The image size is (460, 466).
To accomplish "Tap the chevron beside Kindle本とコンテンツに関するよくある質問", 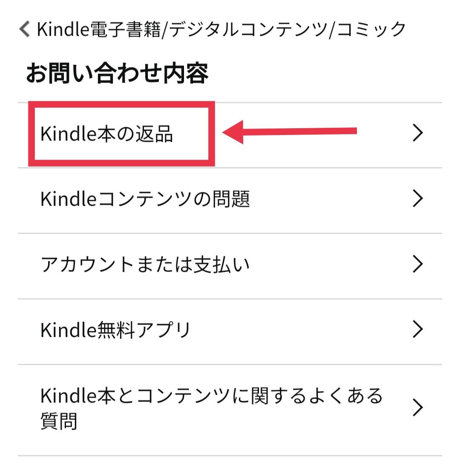I will (418, 408).
